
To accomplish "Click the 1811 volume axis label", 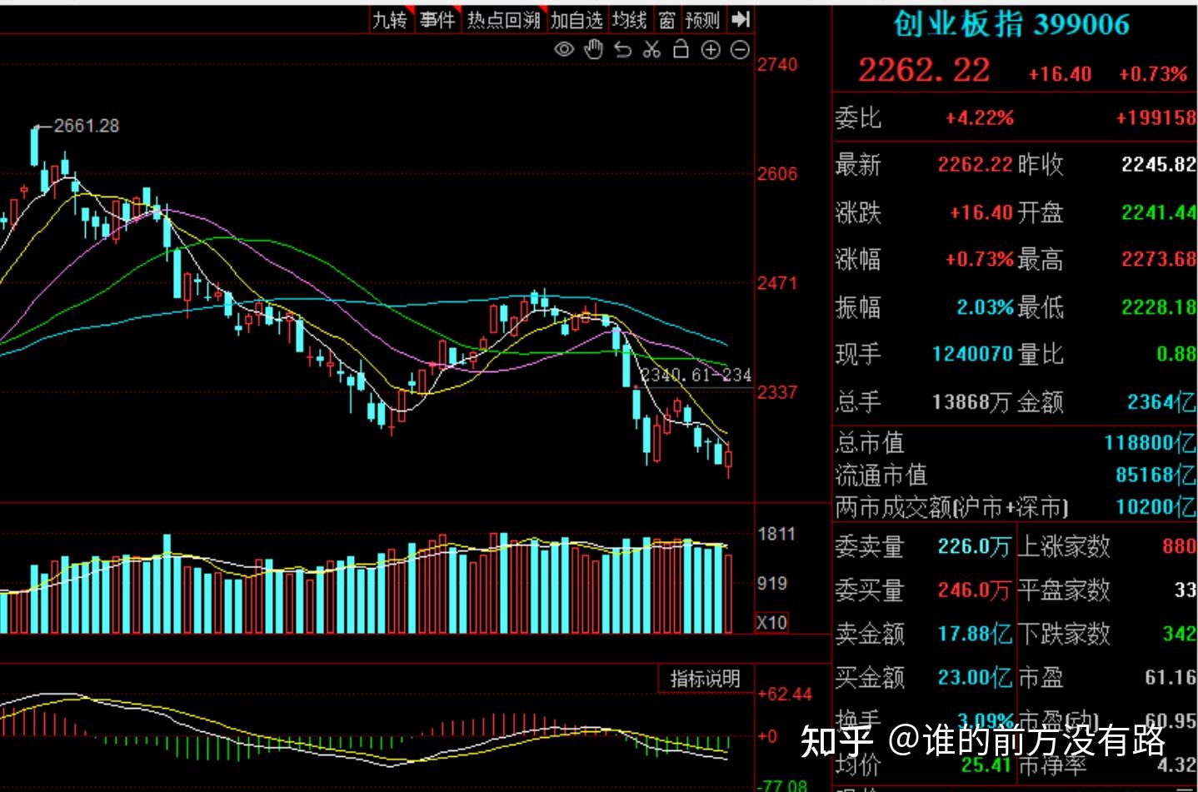I will pos(776,534).
